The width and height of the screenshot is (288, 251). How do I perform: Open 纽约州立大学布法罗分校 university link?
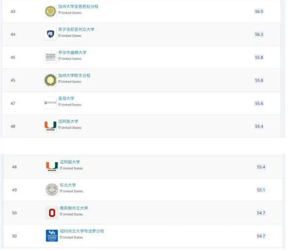click(x=82, y=231)
